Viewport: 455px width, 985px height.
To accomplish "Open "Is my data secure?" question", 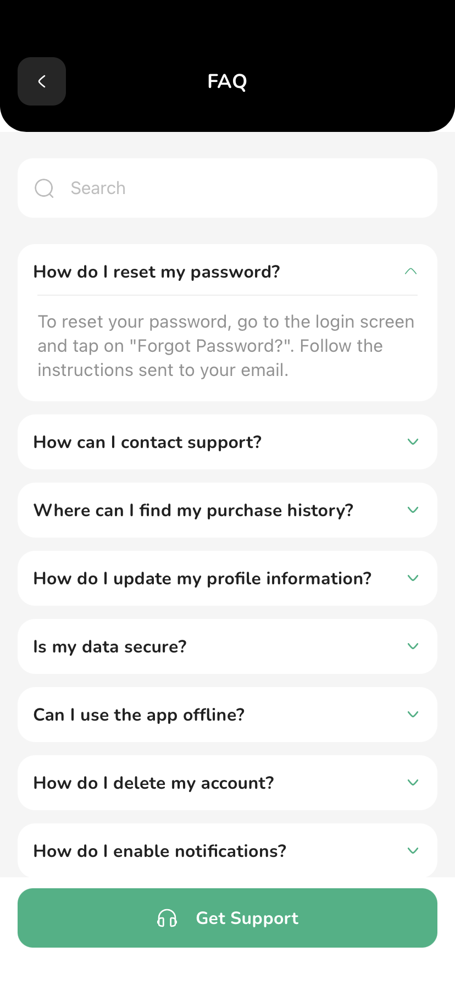I will click(x=227, y=646).
